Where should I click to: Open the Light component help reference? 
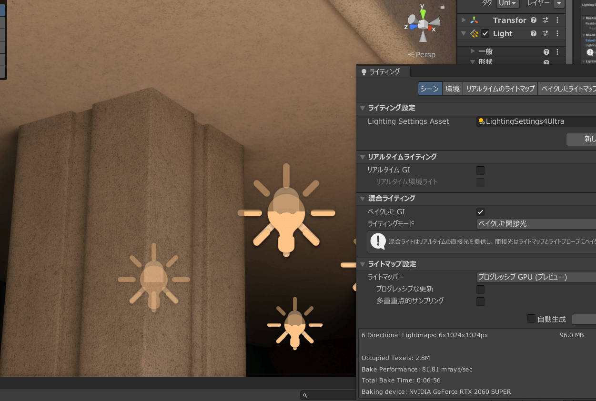click(x=534, y=33)
